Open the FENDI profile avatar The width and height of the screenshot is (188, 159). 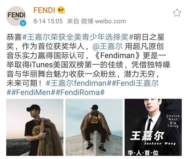[16, 16]
